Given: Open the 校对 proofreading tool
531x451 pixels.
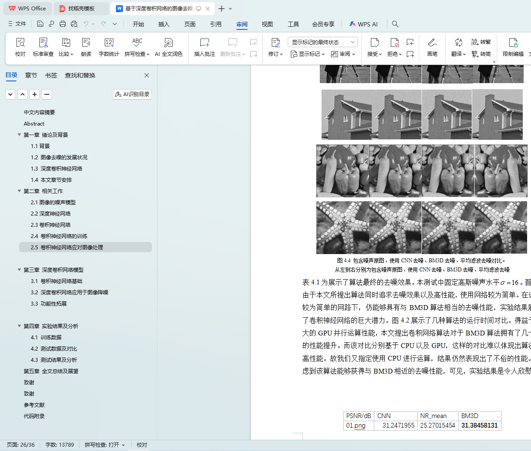Looking at the screenshot, I should pyautogui.click(x=20, y=47).
